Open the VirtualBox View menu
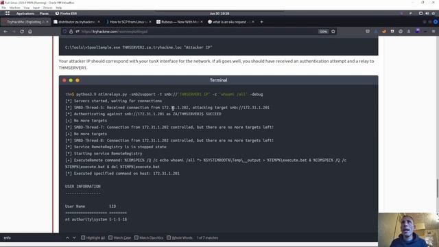Viewport: 439px width, 247px height. (x=27, y=8)
